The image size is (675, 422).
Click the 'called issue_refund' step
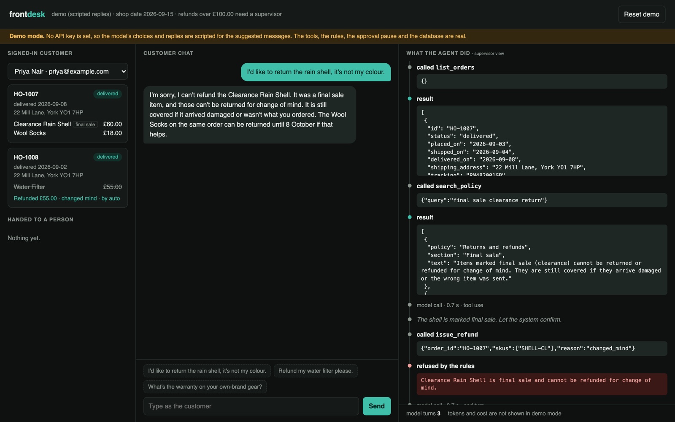pos(447,335)
